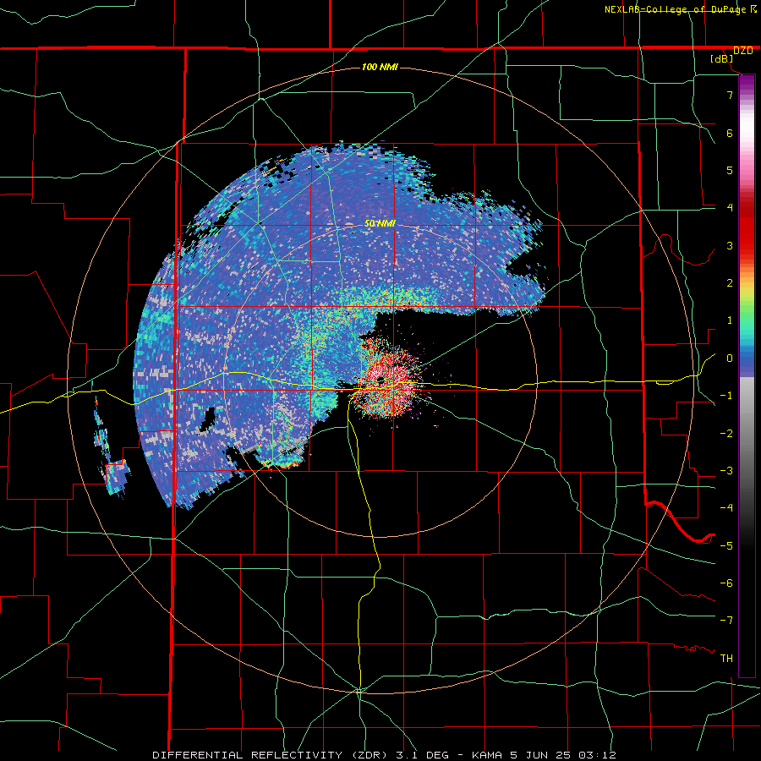Click the DZD legend title
Viewport: 761px width, 761px height.
tap(743, 51)
